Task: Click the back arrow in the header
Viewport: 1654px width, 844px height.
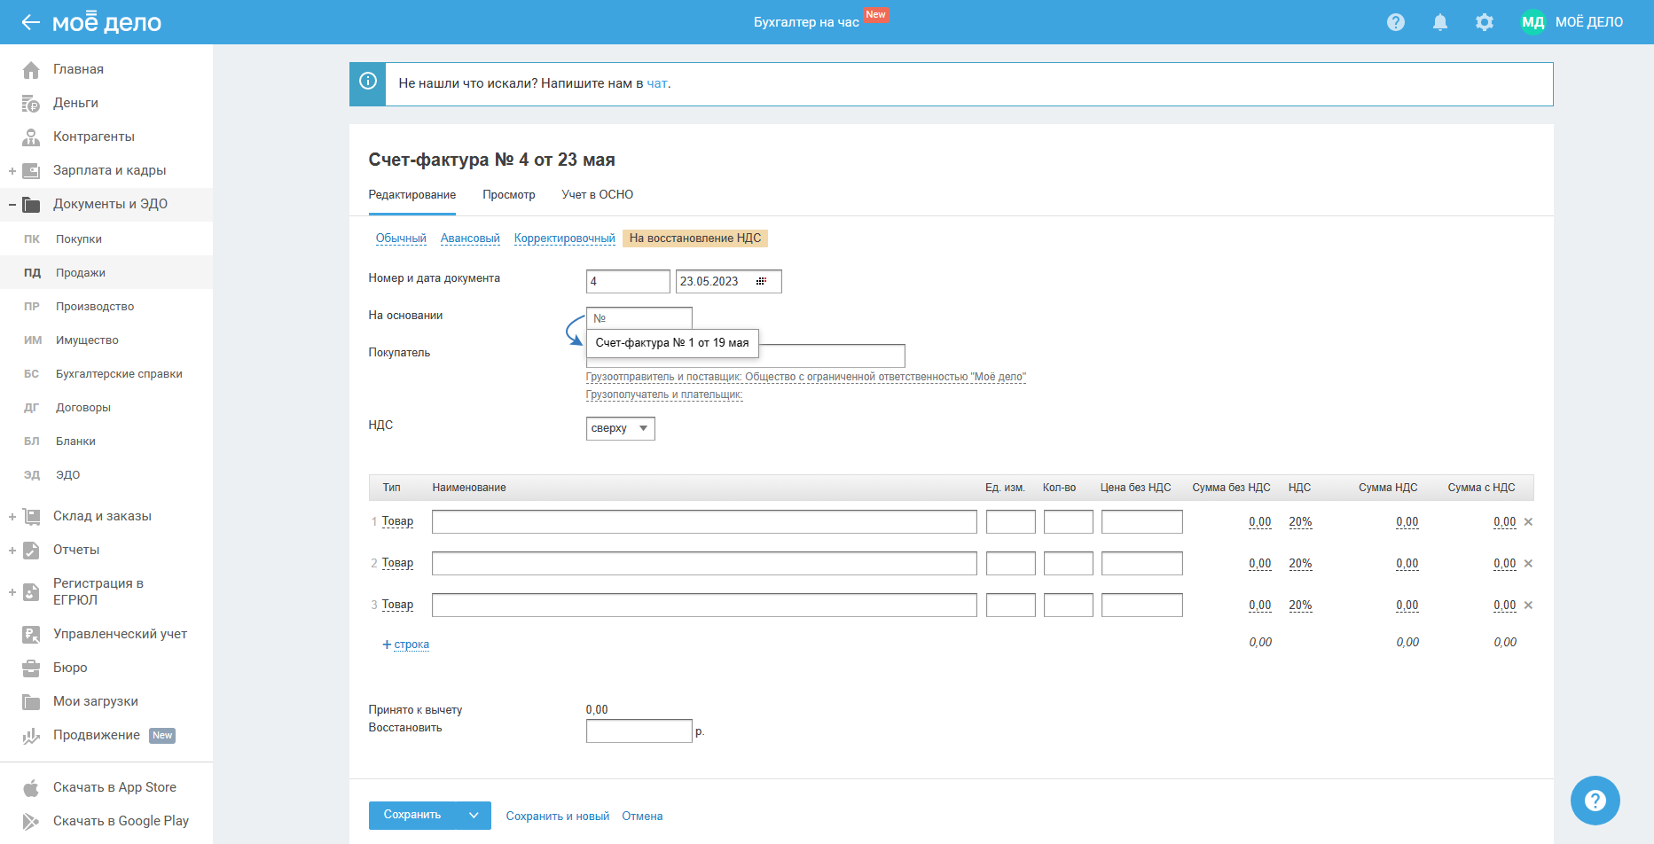Action: [x=31, y=22]
